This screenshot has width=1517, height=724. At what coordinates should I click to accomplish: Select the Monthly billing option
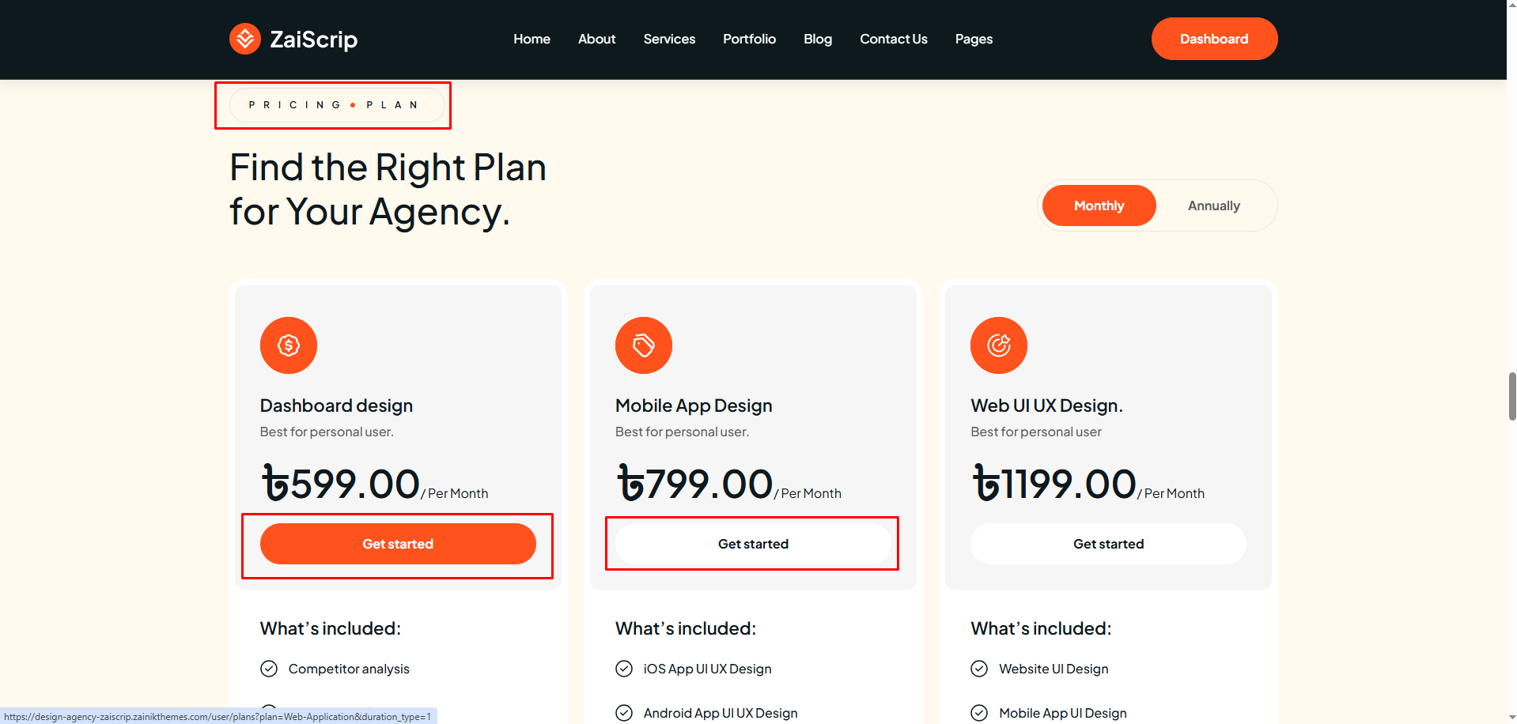[x=1099, y=206]
